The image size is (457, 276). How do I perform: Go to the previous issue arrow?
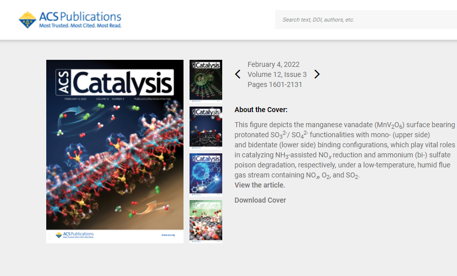[x=238, y=74]
